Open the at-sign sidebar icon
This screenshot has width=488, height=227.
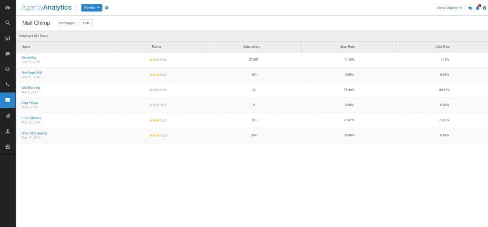(8, 69)
